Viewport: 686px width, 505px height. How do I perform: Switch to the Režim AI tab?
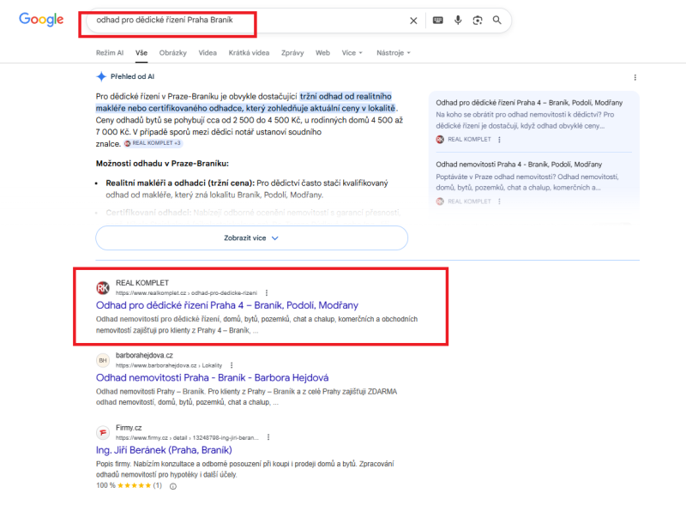coord(110,53)
